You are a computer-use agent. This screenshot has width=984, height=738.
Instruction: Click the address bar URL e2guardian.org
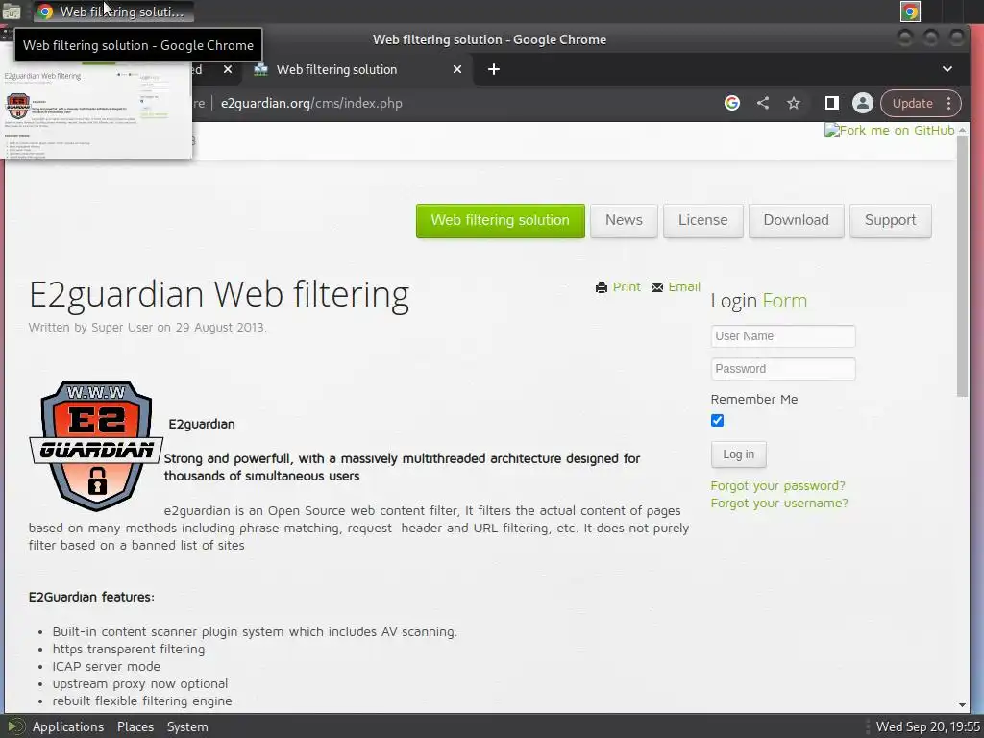311,103
